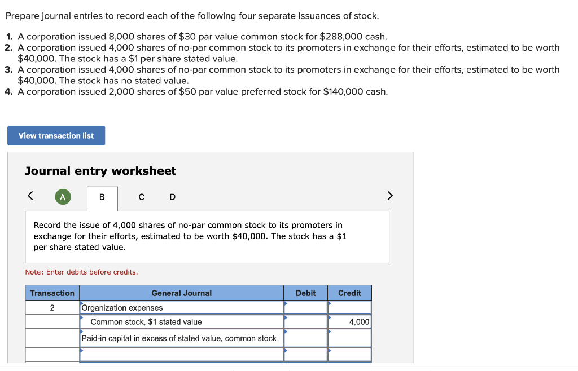
Task: Switch to journal entry tab C
Action: point(141,197)
